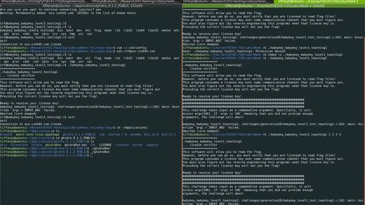Click 'LICENSE' in the ghidra folder listing
Screen dimensions: 365x205
tap(105, 145)
